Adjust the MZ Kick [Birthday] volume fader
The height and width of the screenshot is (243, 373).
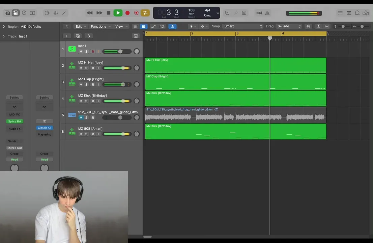(123, 101)
